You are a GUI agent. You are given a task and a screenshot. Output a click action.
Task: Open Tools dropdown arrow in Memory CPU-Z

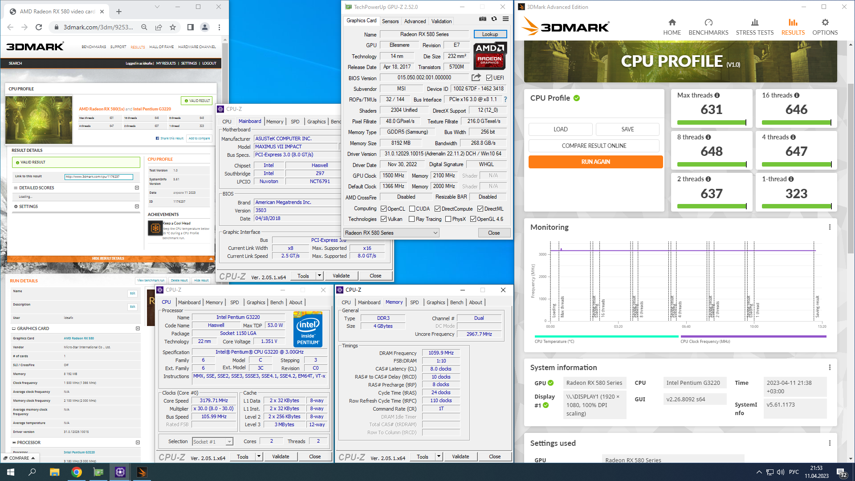coord(439,457)
